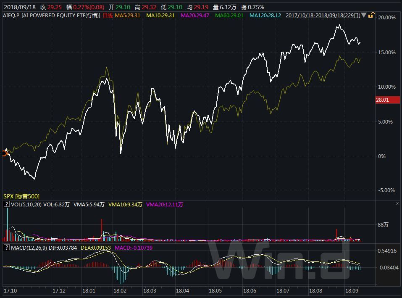Screen dimensions: 402x298
Task: Click the closing price 29.25
Action: [54, 7]
